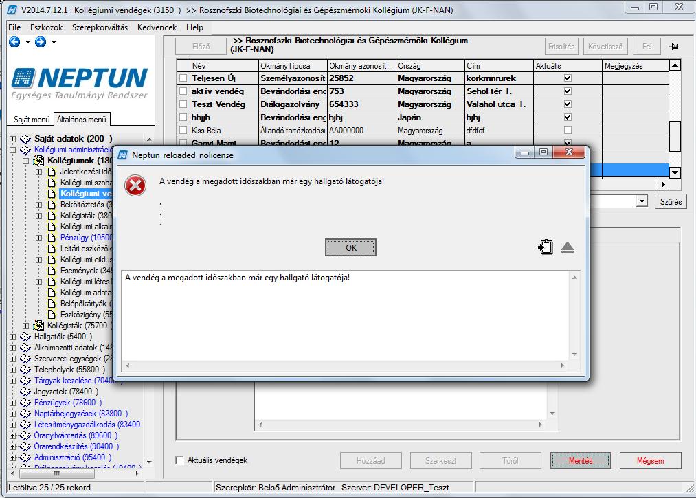696x498 pixels.
Task: Click the Szűrés filter button
Action: tap(671, 201)
